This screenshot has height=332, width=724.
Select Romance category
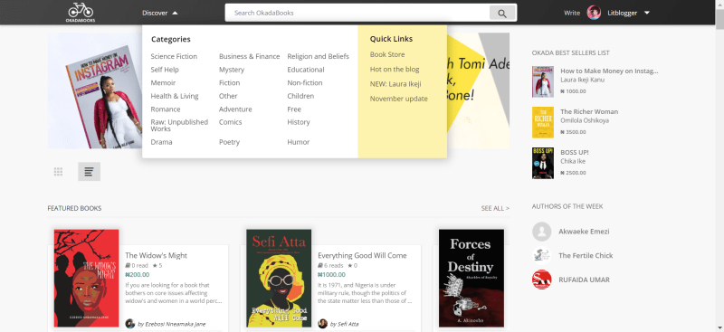166,109
